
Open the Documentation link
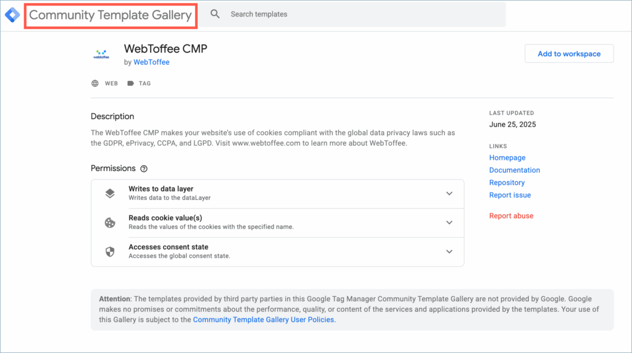[514, 170]
